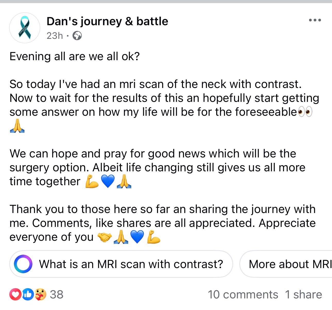Ask "What is an MRI scan with contrast?"
This screenshot has width=332, height=310.
pos(131,264)
